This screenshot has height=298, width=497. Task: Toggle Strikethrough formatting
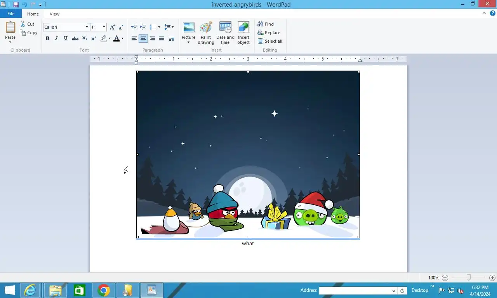coord(75,38)
